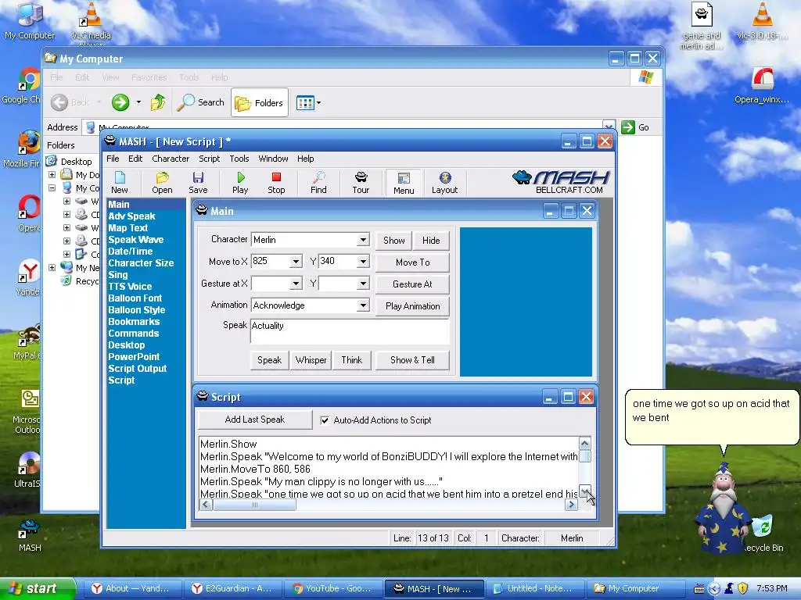Switch to Untitled Notepad taskbar button

coord(533,589)
